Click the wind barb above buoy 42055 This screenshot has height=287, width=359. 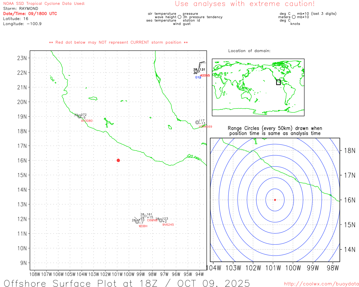202,66
